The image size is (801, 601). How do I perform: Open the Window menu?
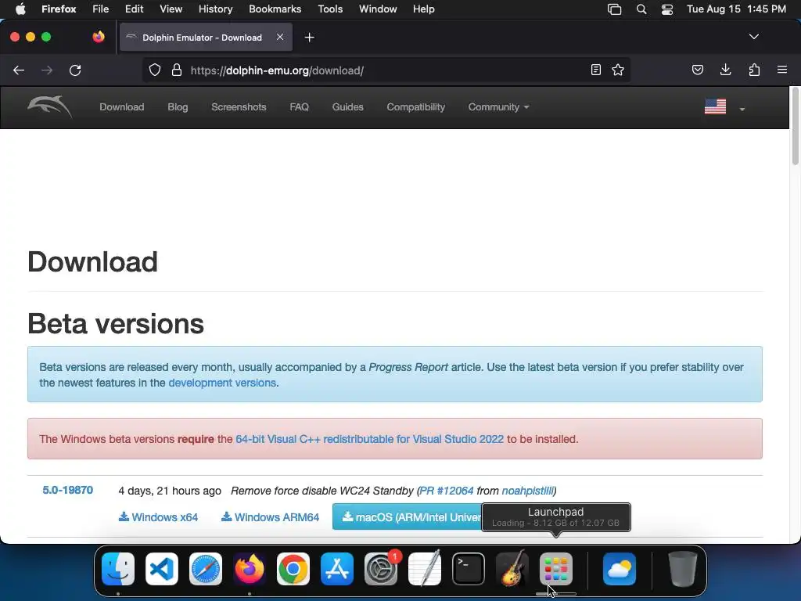(378, 9)
